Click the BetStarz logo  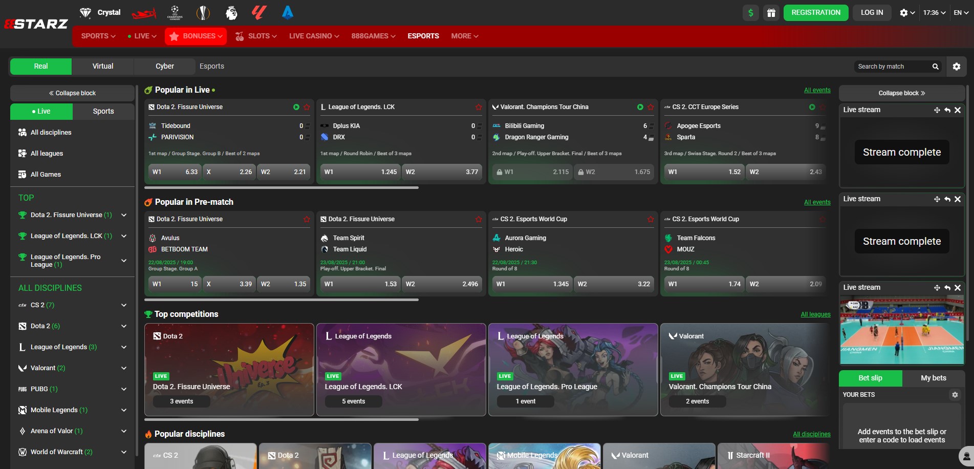(36, 24)
